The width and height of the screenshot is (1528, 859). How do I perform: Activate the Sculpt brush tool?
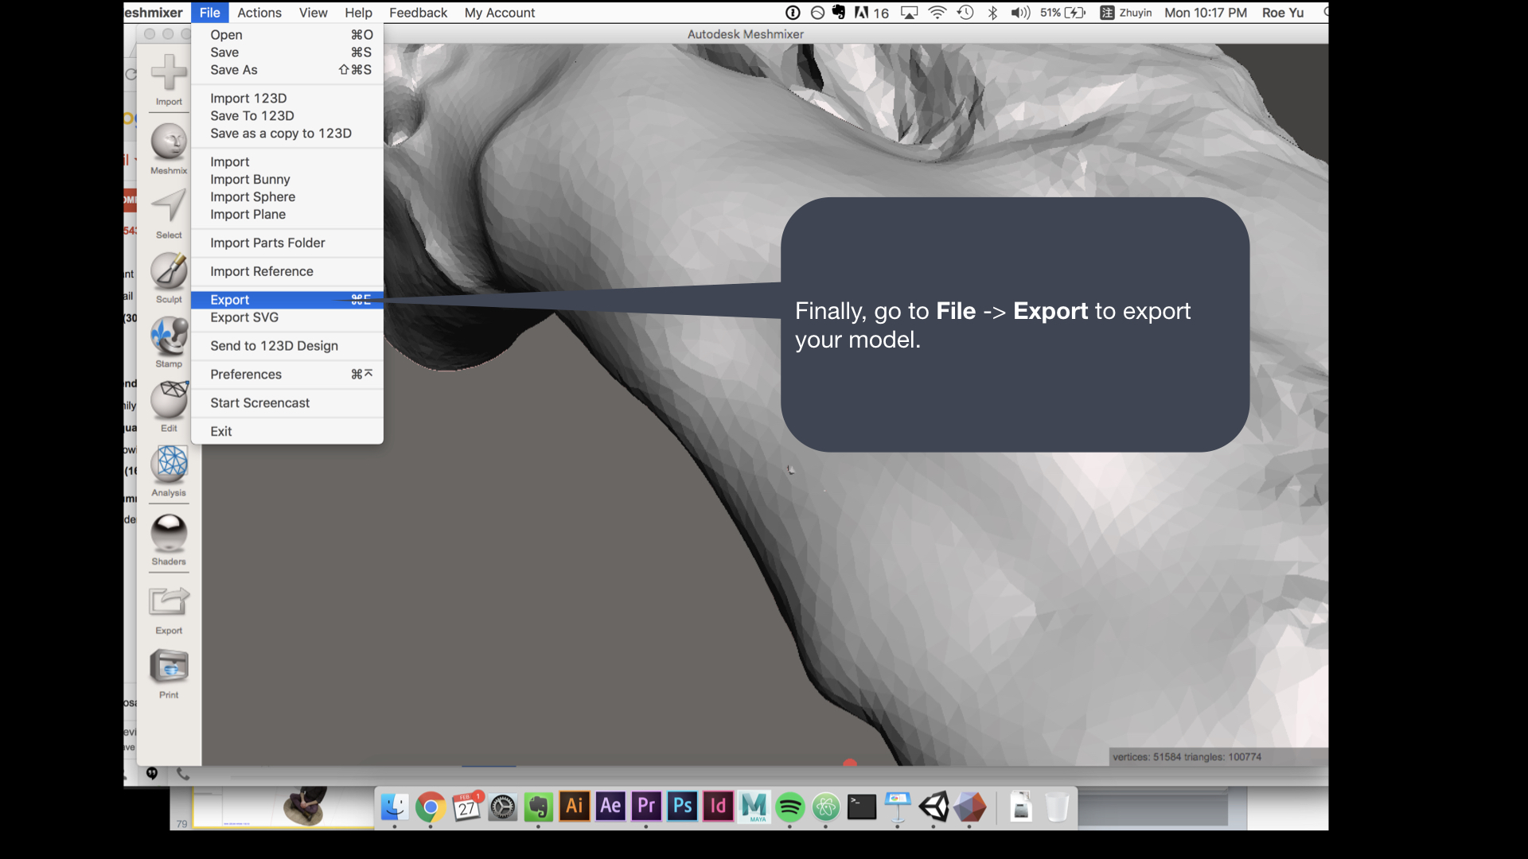[x=169, y=272]
